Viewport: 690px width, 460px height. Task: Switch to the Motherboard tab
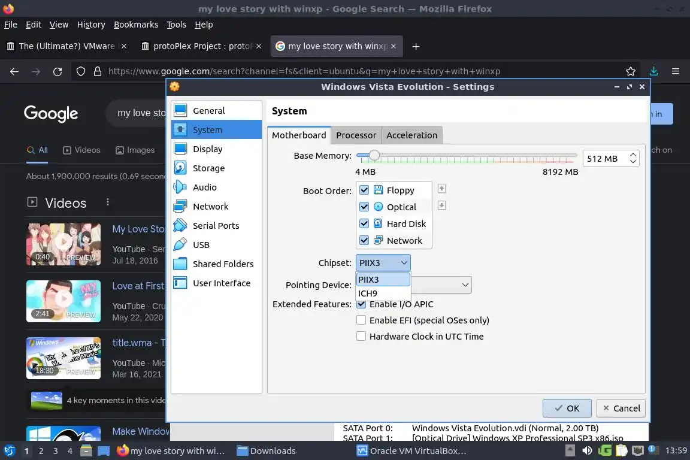[x=299, y=135]
